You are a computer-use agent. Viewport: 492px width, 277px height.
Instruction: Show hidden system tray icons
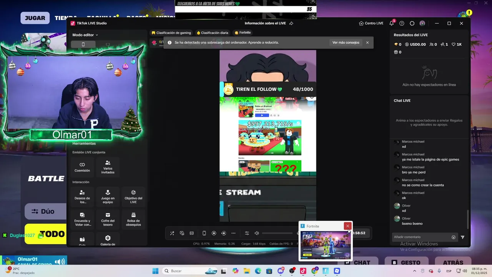click(414, 271)
